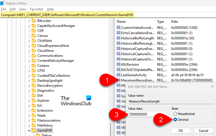The height and width of the screenshot is (136, 216).
Task: Expand the CloudExperienceHost key
Action: coord(29,46)
